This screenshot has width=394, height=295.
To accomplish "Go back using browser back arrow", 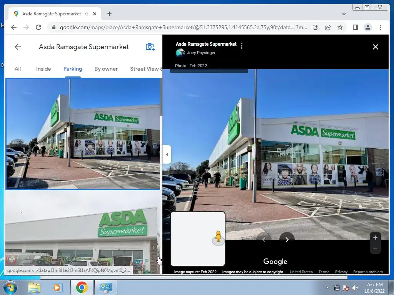I will coord(14,27).
